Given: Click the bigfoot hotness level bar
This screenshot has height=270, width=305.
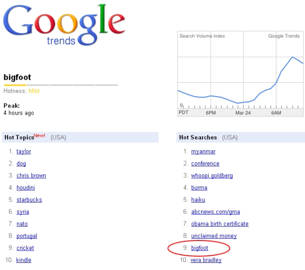Looking at the screenshot, I should click(61, 85).
